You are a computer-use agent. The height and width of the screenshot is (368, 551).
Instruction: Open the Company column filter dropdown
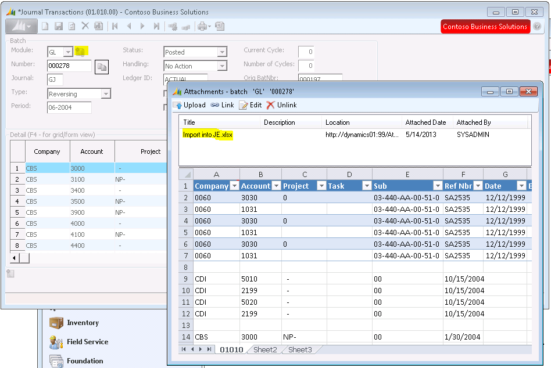click(x=234, y=186)
